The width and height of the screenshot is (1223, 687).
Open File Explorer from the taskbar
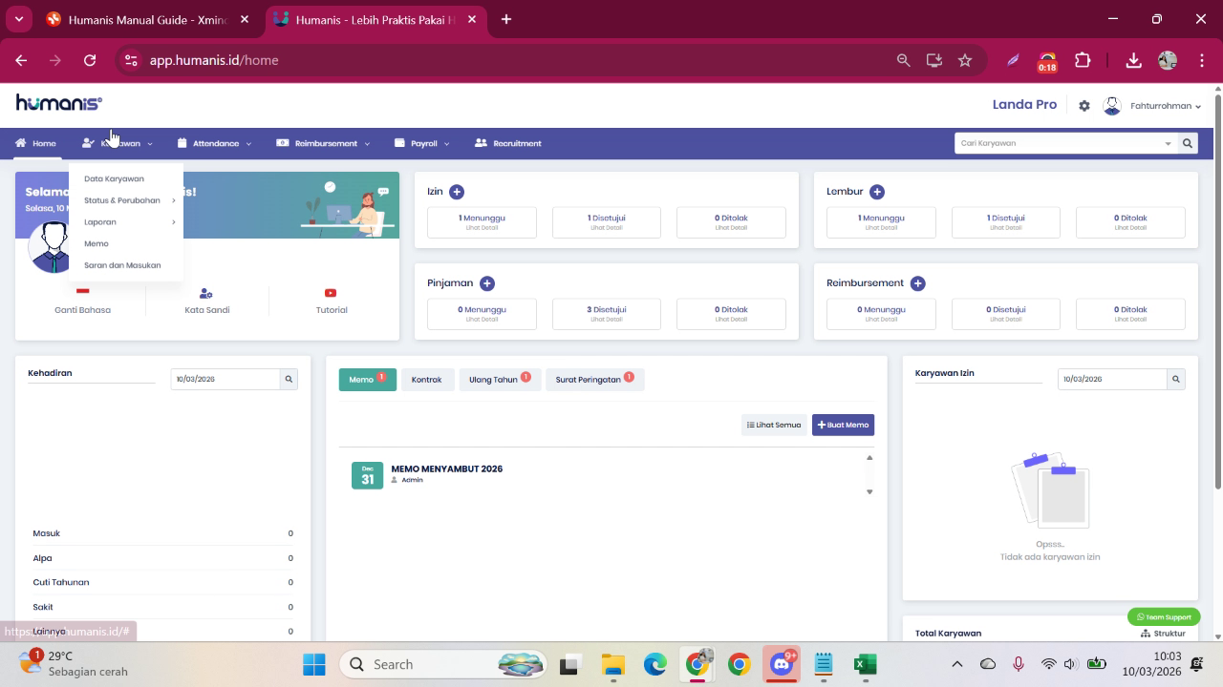coord(612,664)
